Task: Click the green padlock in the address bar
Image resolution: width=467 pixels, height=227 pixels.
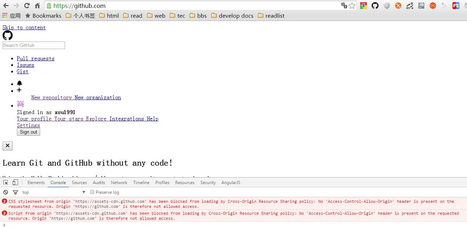Action: pos(49,6)
